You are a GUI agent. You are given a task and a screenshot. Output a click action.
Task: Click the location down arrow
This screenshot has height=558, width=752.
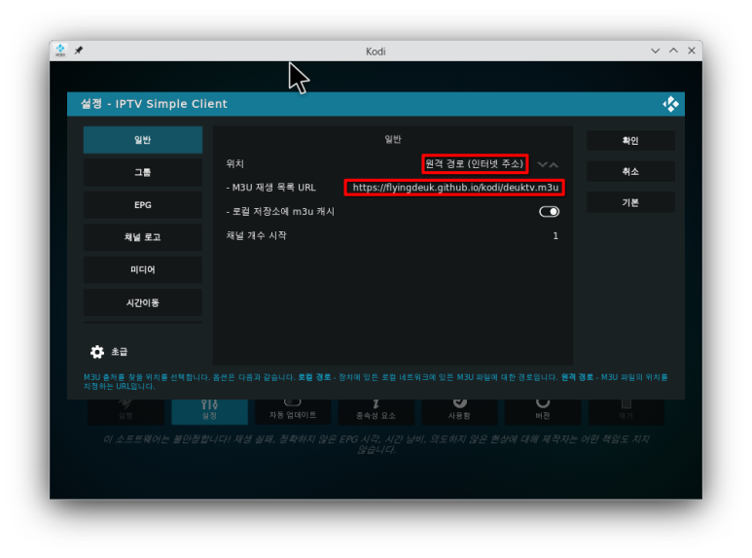pyautogui.click(x=543, y=164)
